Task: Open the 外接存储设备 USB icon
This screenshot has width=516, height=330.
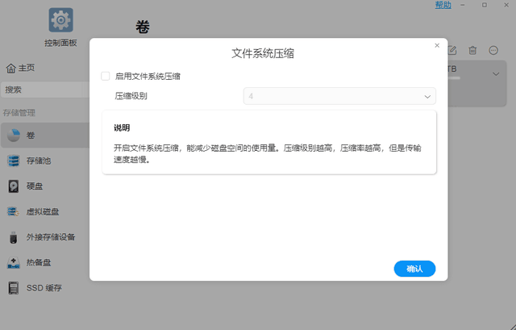Action: pyautogui.click(x=14, y=237)
